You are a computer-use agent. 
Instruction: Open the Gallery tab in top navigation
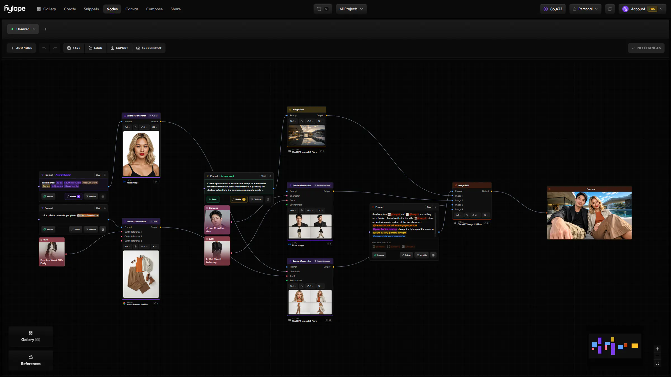(46, 9)
